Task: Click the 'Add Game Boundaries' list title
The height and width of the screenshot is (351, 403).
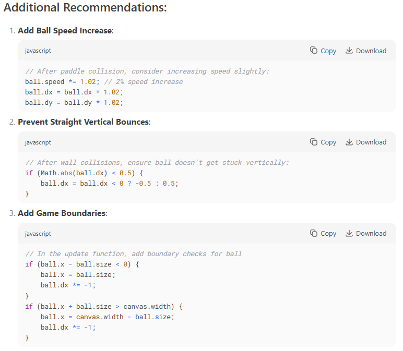Action: click(62, 213)
